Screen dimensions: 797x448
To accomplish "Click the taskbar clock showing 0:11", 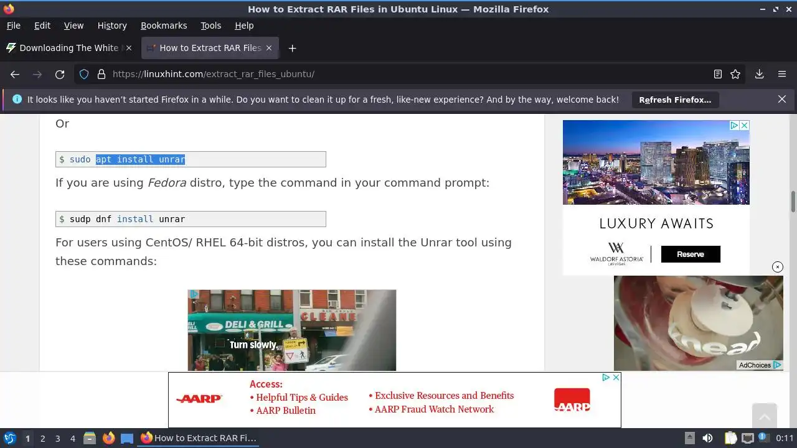I will pyautogui.click(x=785, y=438).
